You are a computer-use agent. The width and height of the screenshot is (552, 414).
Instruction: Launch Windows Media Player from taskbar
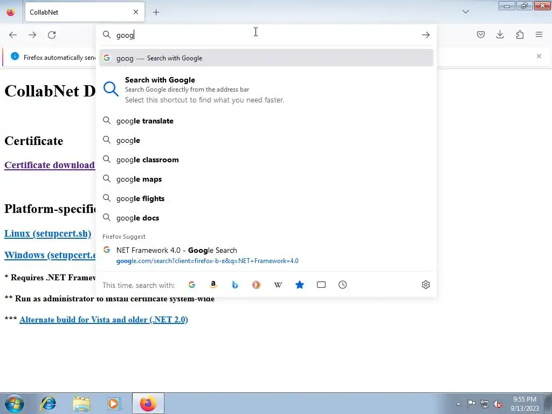pyautogui.click(x=114, y=403)
